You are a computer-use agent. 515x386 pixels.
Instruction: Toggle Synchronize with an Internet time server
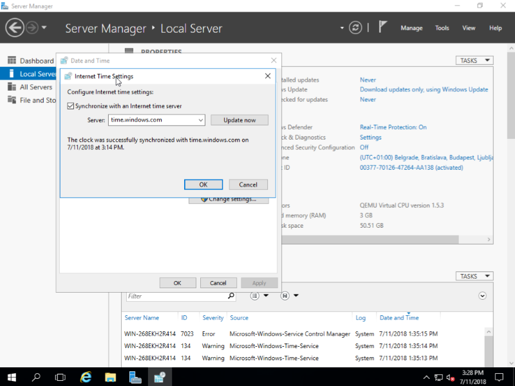point(71,106)
